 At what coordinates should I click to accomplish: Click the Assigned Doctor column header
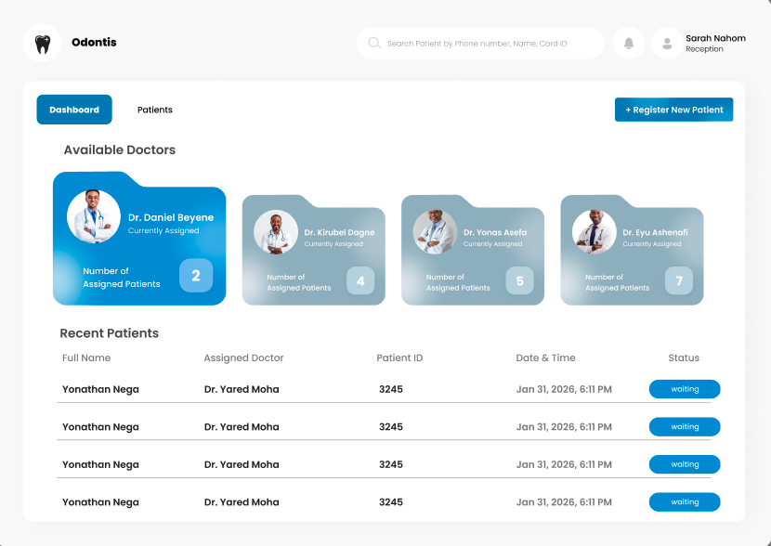(x=244, y=357)
